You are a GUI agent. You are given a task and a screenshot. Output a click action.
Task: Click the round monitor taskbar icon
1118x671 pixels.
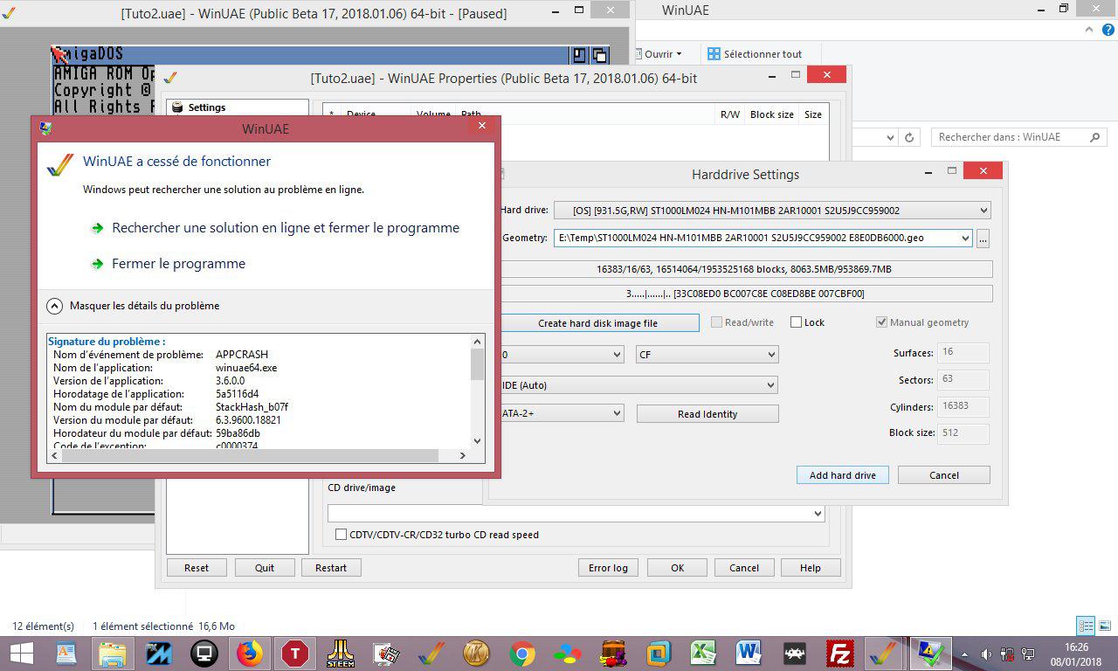point(204,653)
